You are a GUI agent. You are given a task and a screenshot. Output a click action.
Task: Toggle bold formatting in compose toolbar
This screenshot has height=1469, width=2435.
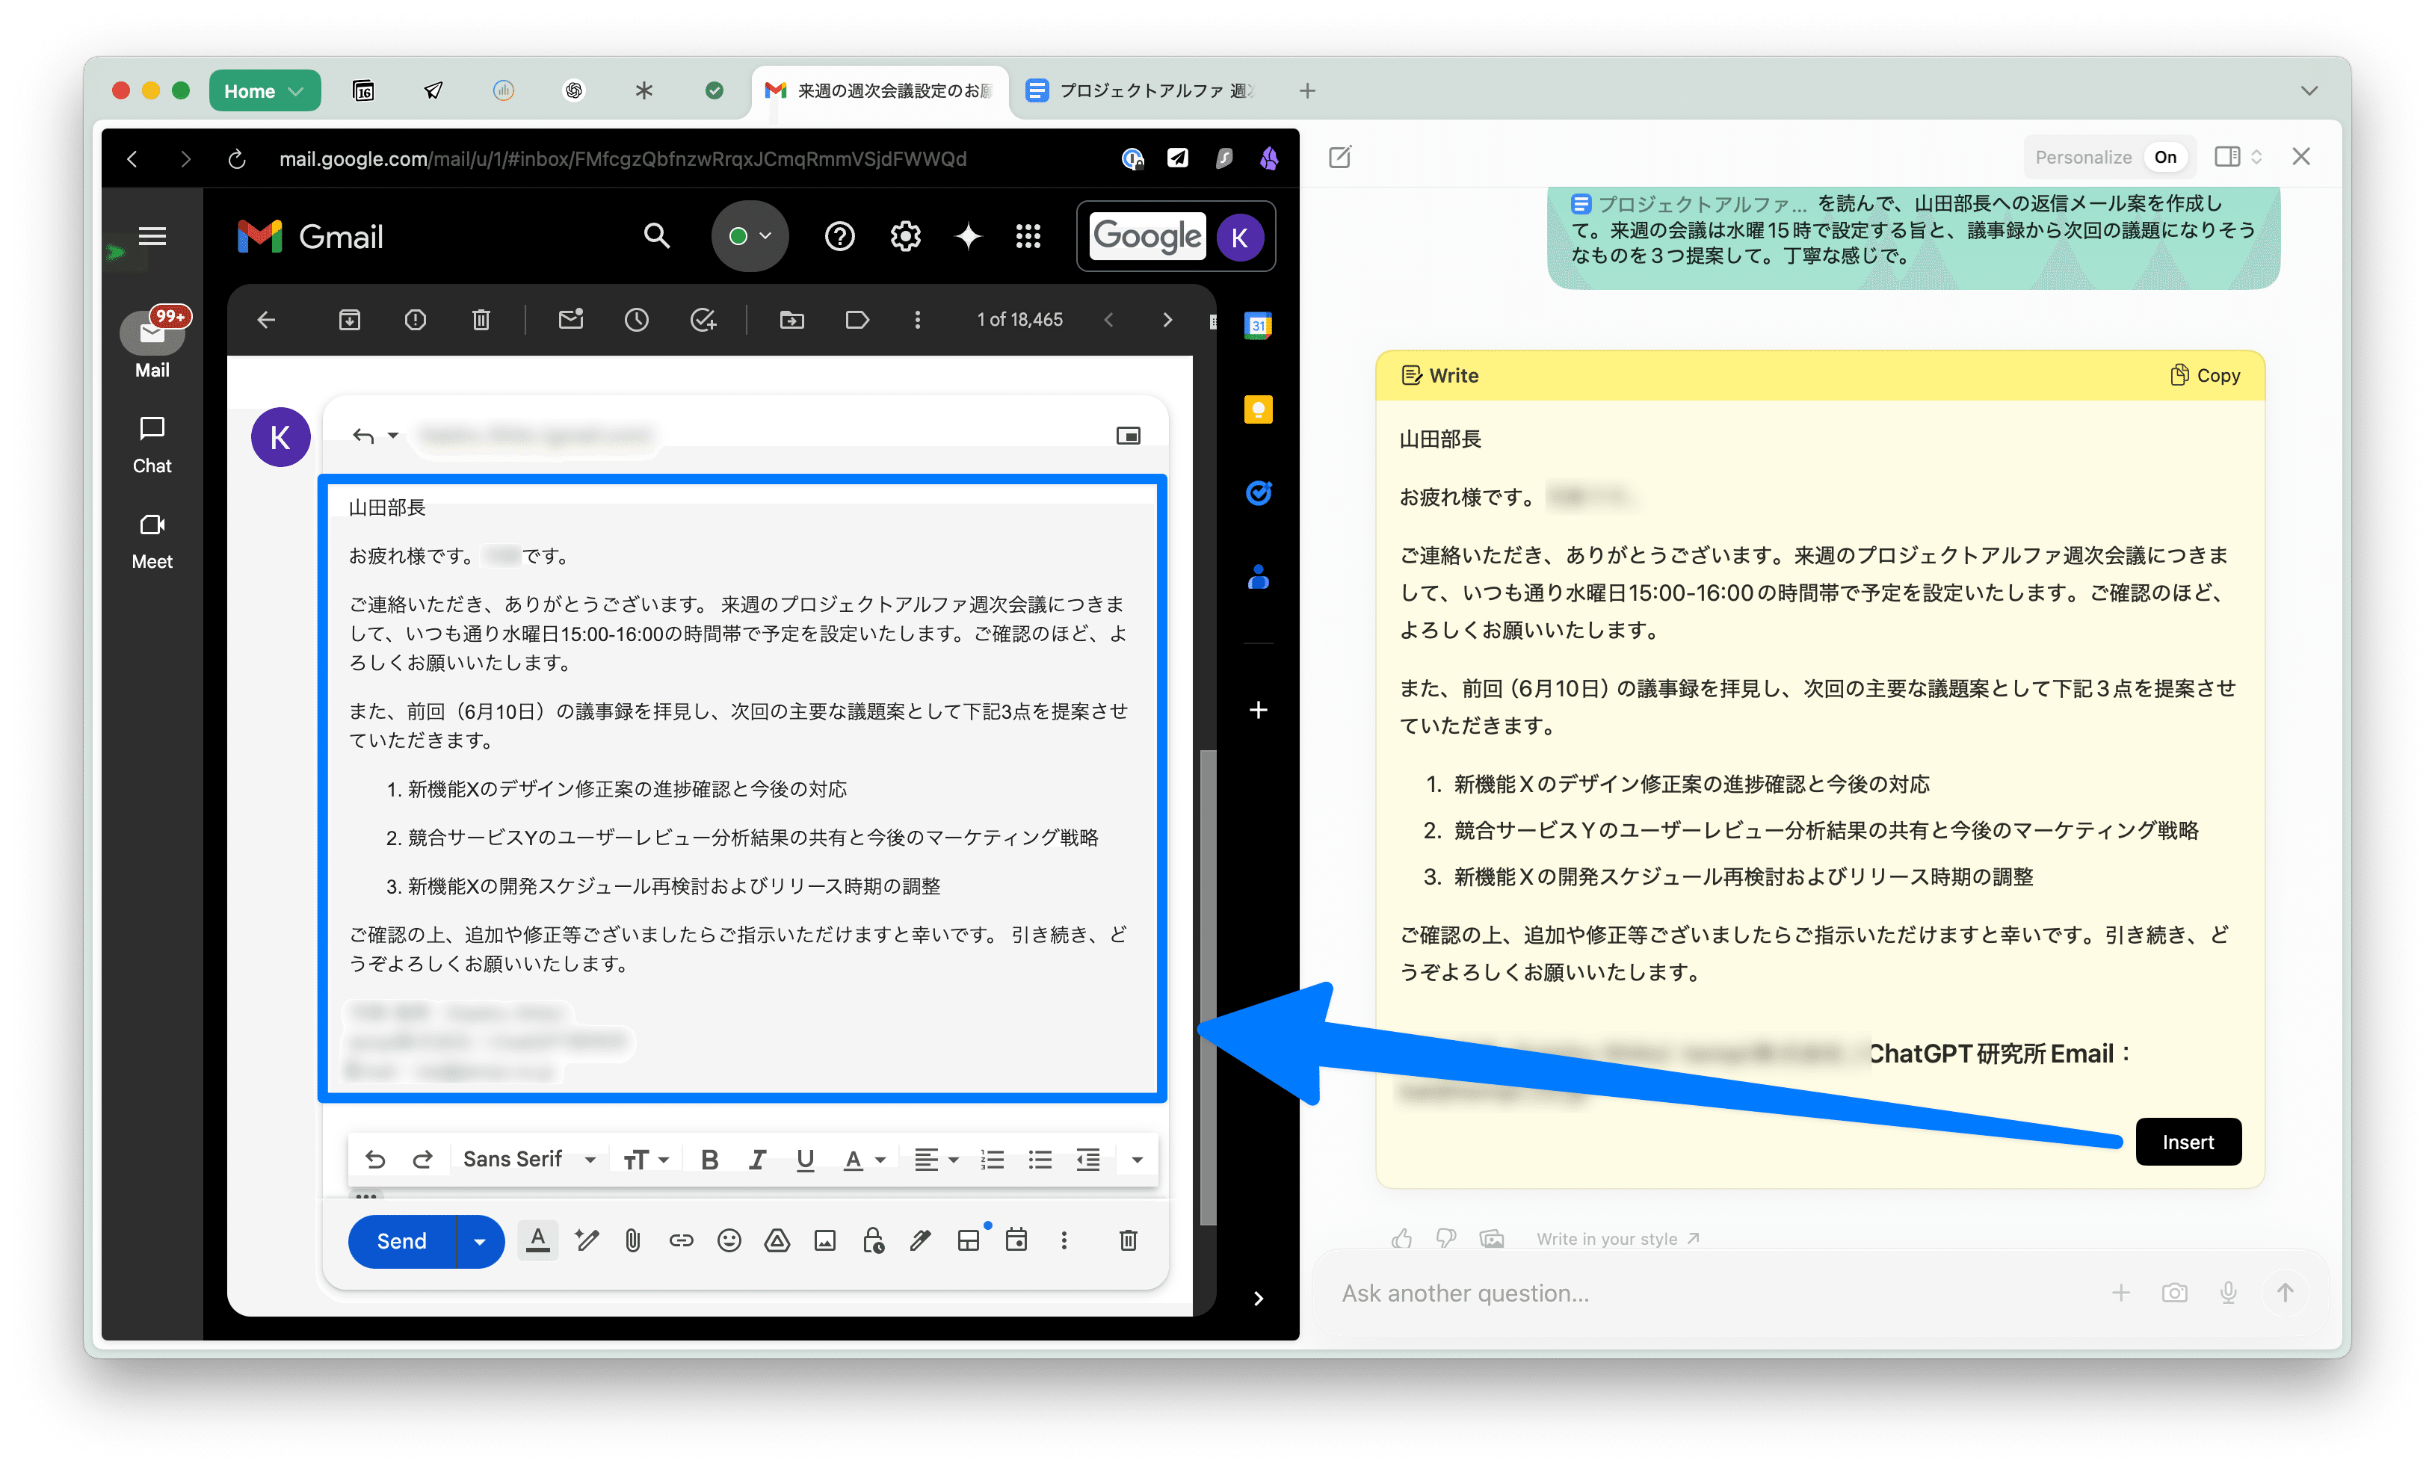709,1160
